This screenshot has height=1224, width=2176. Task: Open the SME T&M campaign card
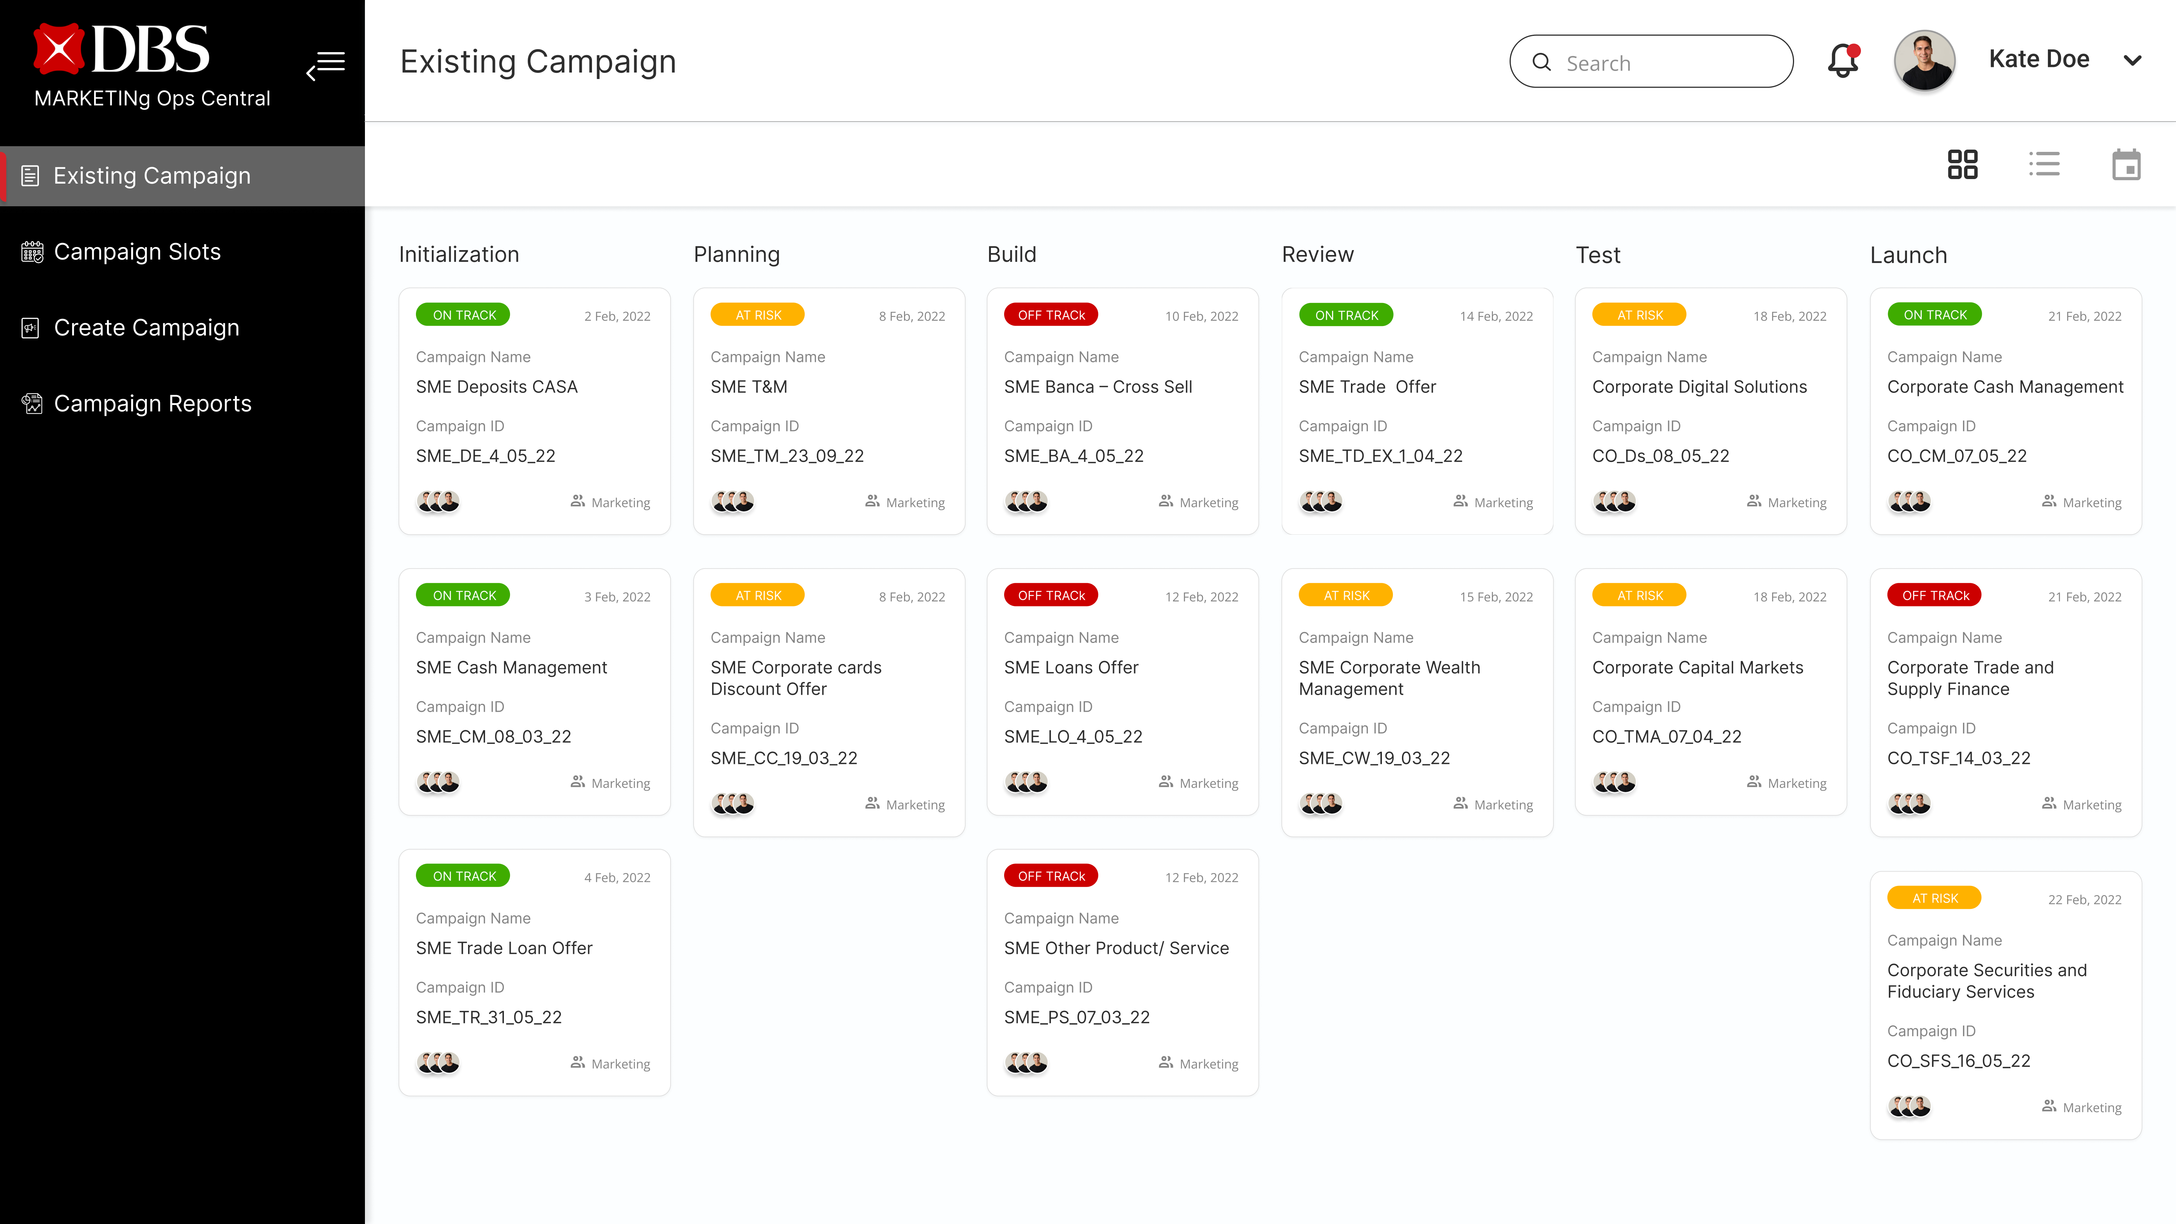pyautogui.click(x=829, y=411)
